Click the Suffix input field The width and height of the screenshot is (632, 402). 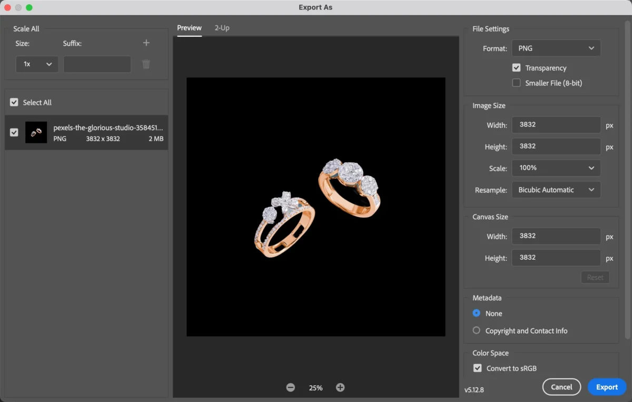click(x=97, y=64)
